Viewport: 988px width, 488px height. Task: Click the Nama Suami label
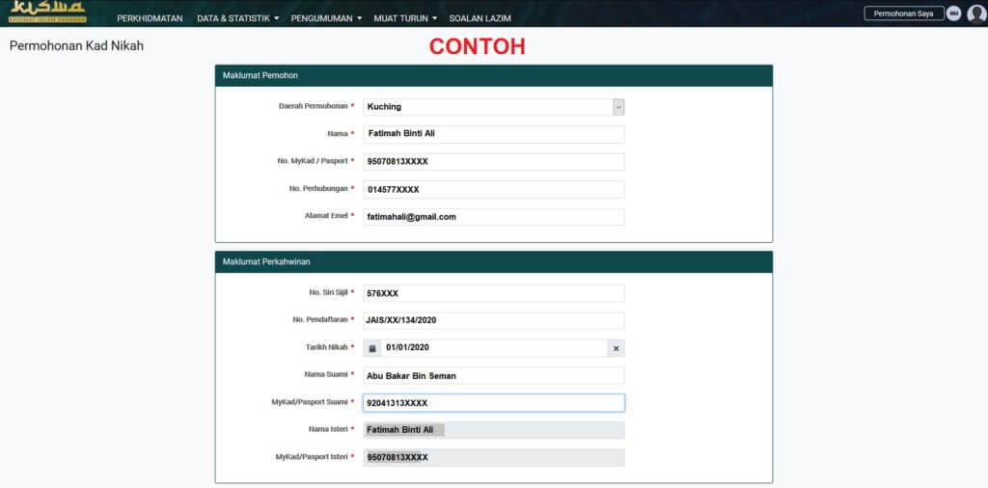(326, 374)
